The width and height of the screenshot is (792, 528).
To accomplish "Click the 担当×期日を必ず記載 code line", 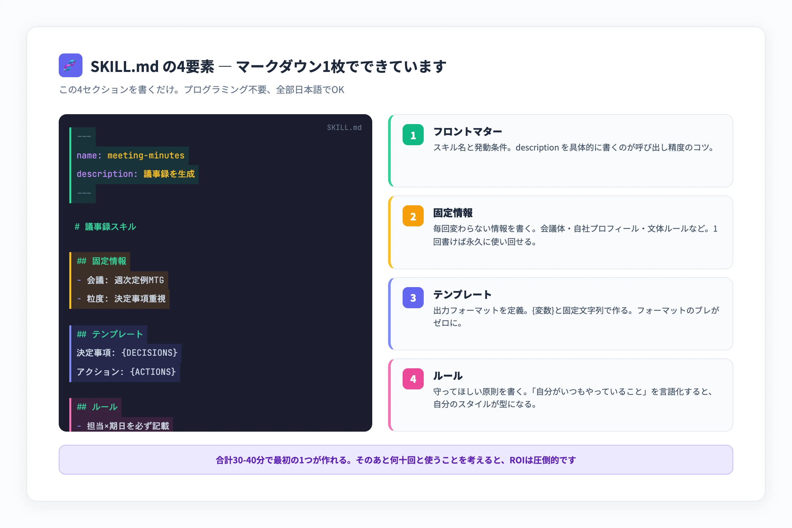I will (123, 426).
